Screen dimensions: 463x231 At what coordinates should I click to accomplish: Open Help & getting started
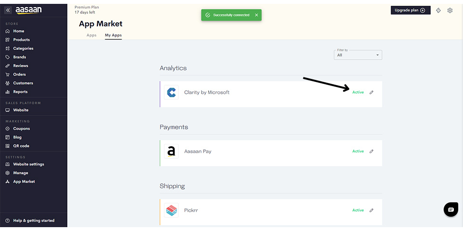[x=33, y=220]
